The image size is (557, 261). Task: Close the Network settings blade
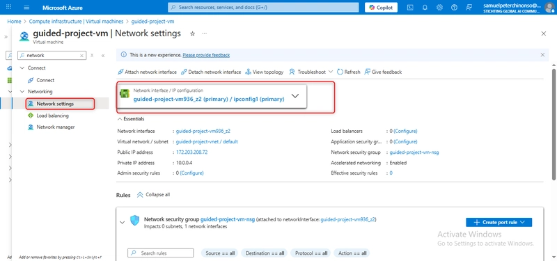[544, 33]
